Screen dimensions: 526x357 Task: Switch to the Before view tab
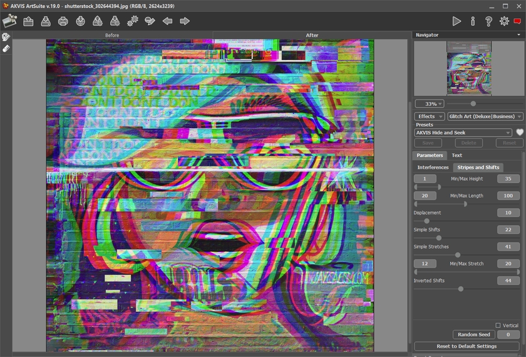coord(112,36)
